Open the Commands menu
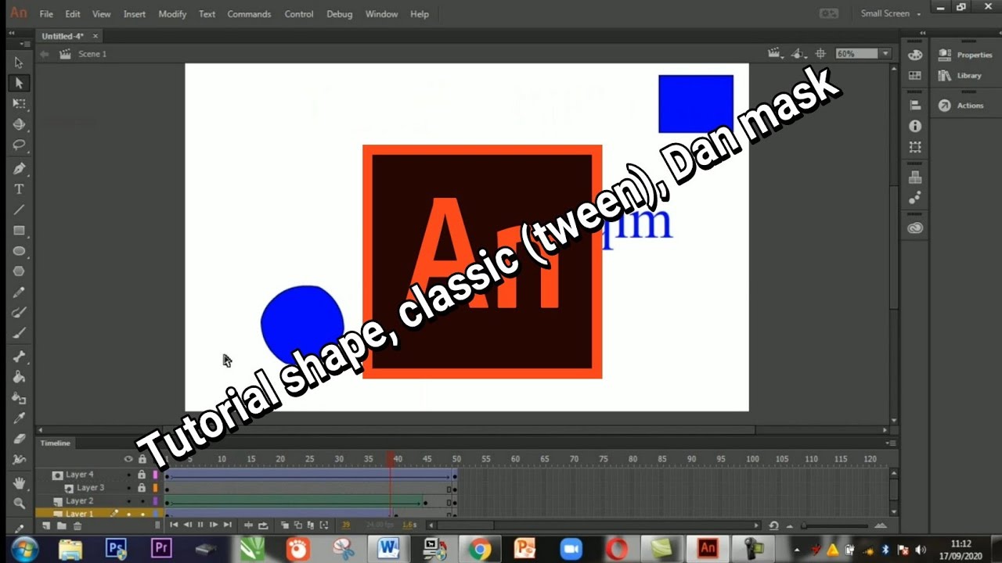The height and width of the screenshot is (563, 1002). tap(249, 14)
